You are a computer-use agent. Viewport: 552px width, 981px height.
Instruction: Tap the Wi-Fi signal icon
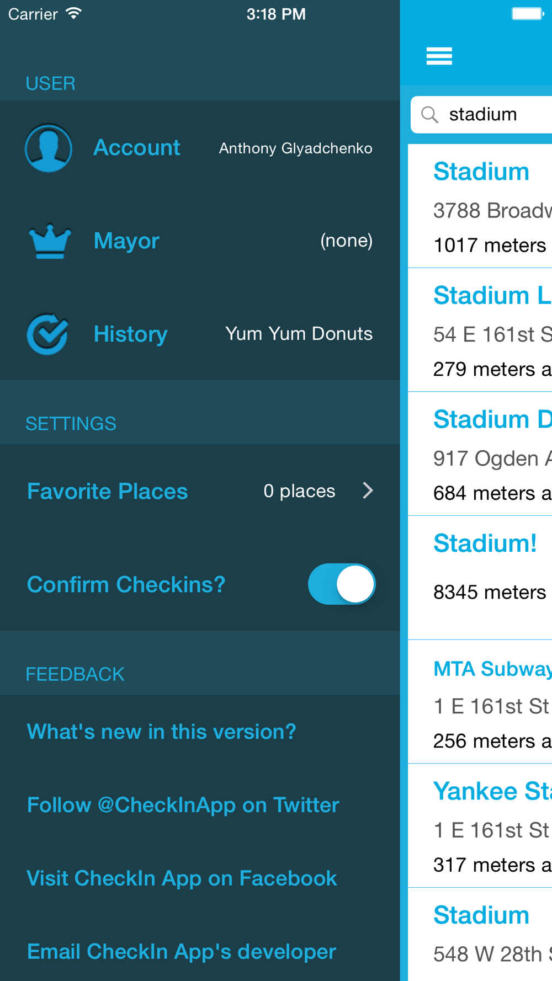(73, 14)
